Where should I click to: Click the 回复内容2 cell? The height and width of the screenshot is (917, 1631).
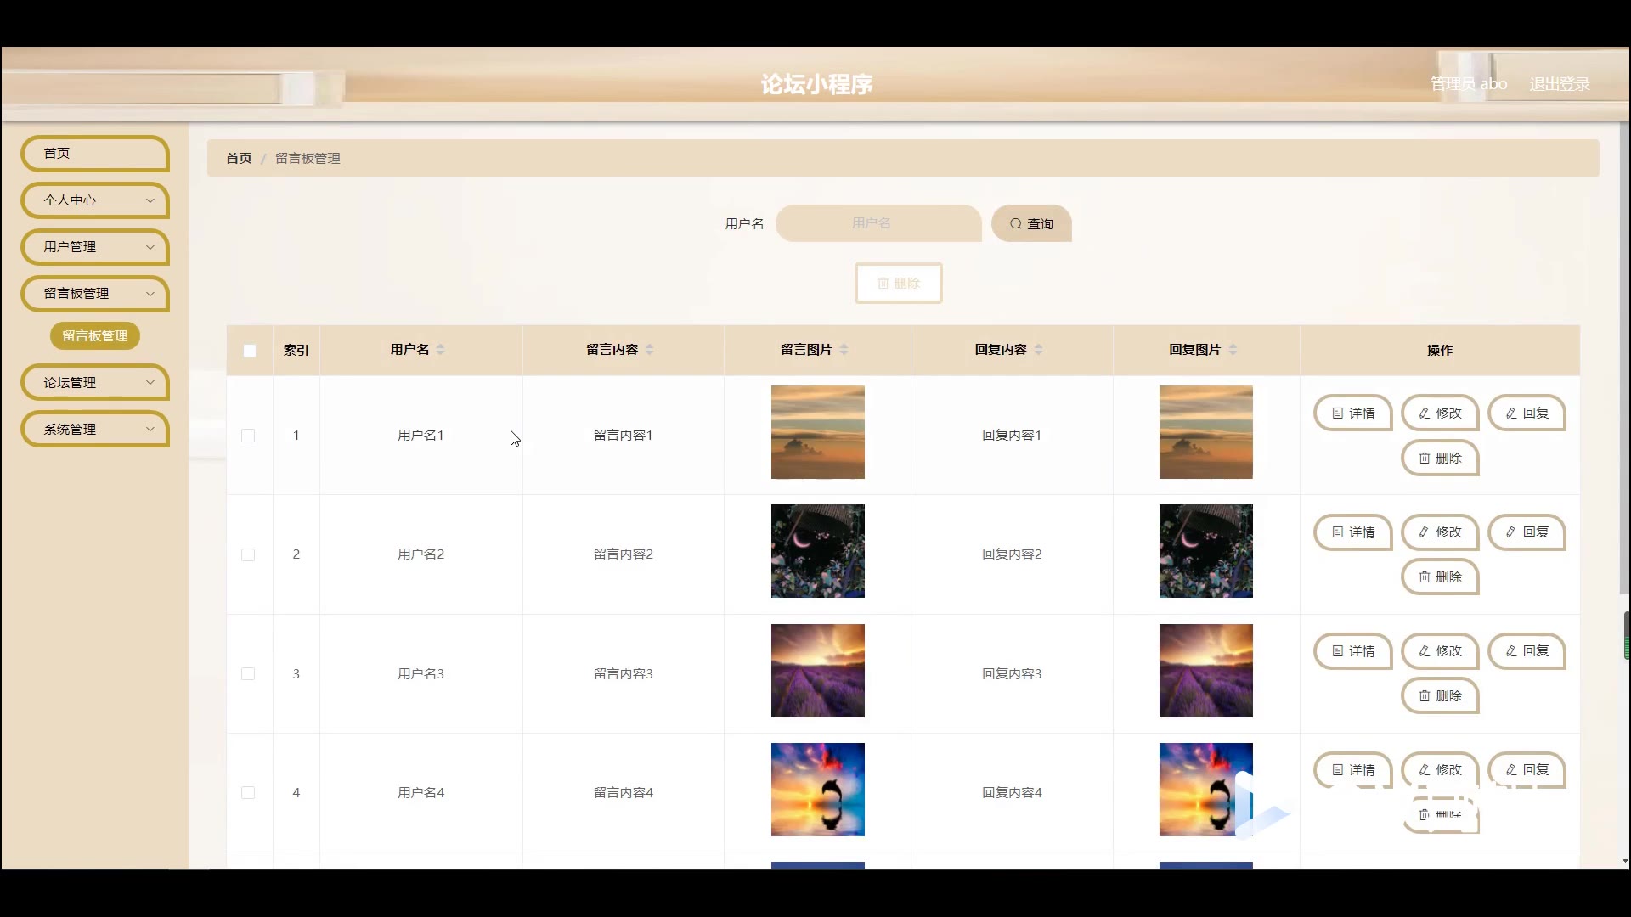point(1012,554)
